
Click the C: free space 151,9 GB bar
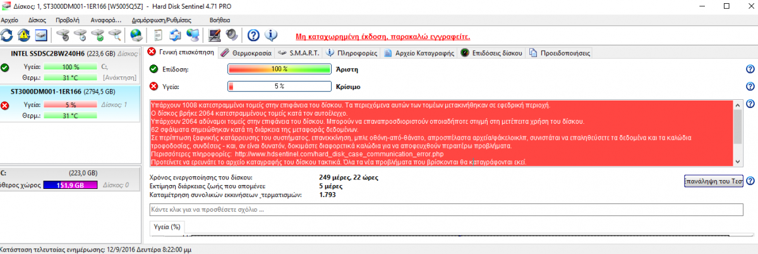coord(71,184)
